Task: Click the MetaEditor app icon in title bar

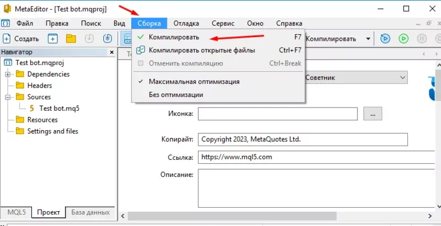Action: [7, 9]
